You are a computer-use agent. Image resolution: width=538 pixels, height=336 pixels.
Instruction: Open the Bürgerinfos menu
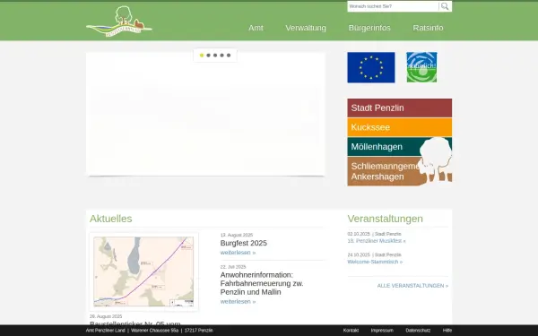[x=369, y=28]
